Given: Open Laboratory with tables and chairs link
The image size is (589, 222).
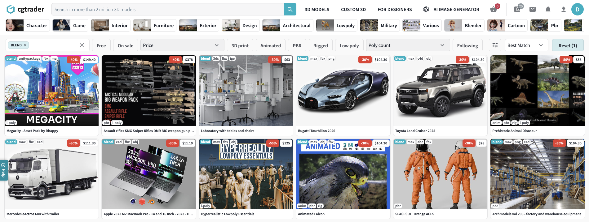Looking at the screenshot, I should coord(228,131).
